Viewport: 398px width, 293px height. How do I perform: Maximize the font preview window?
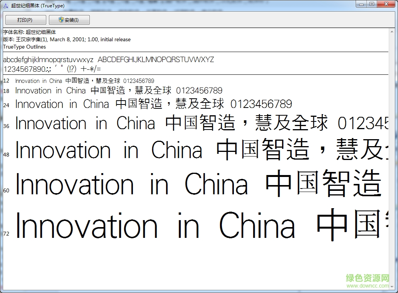[x=372, y=4]
